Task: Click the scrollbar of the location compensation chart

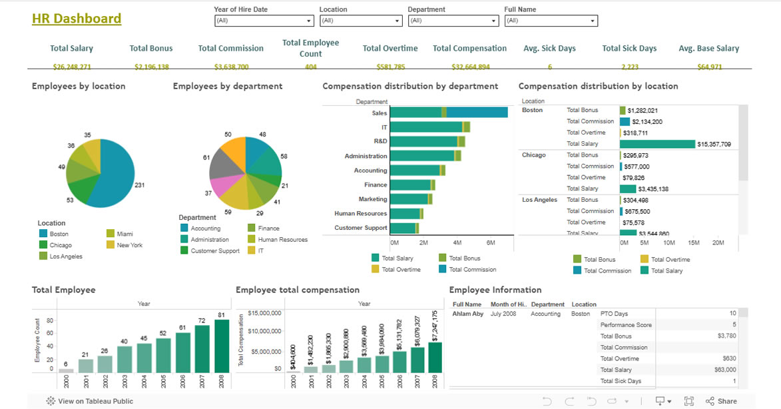Action: (x=744, y=143)
